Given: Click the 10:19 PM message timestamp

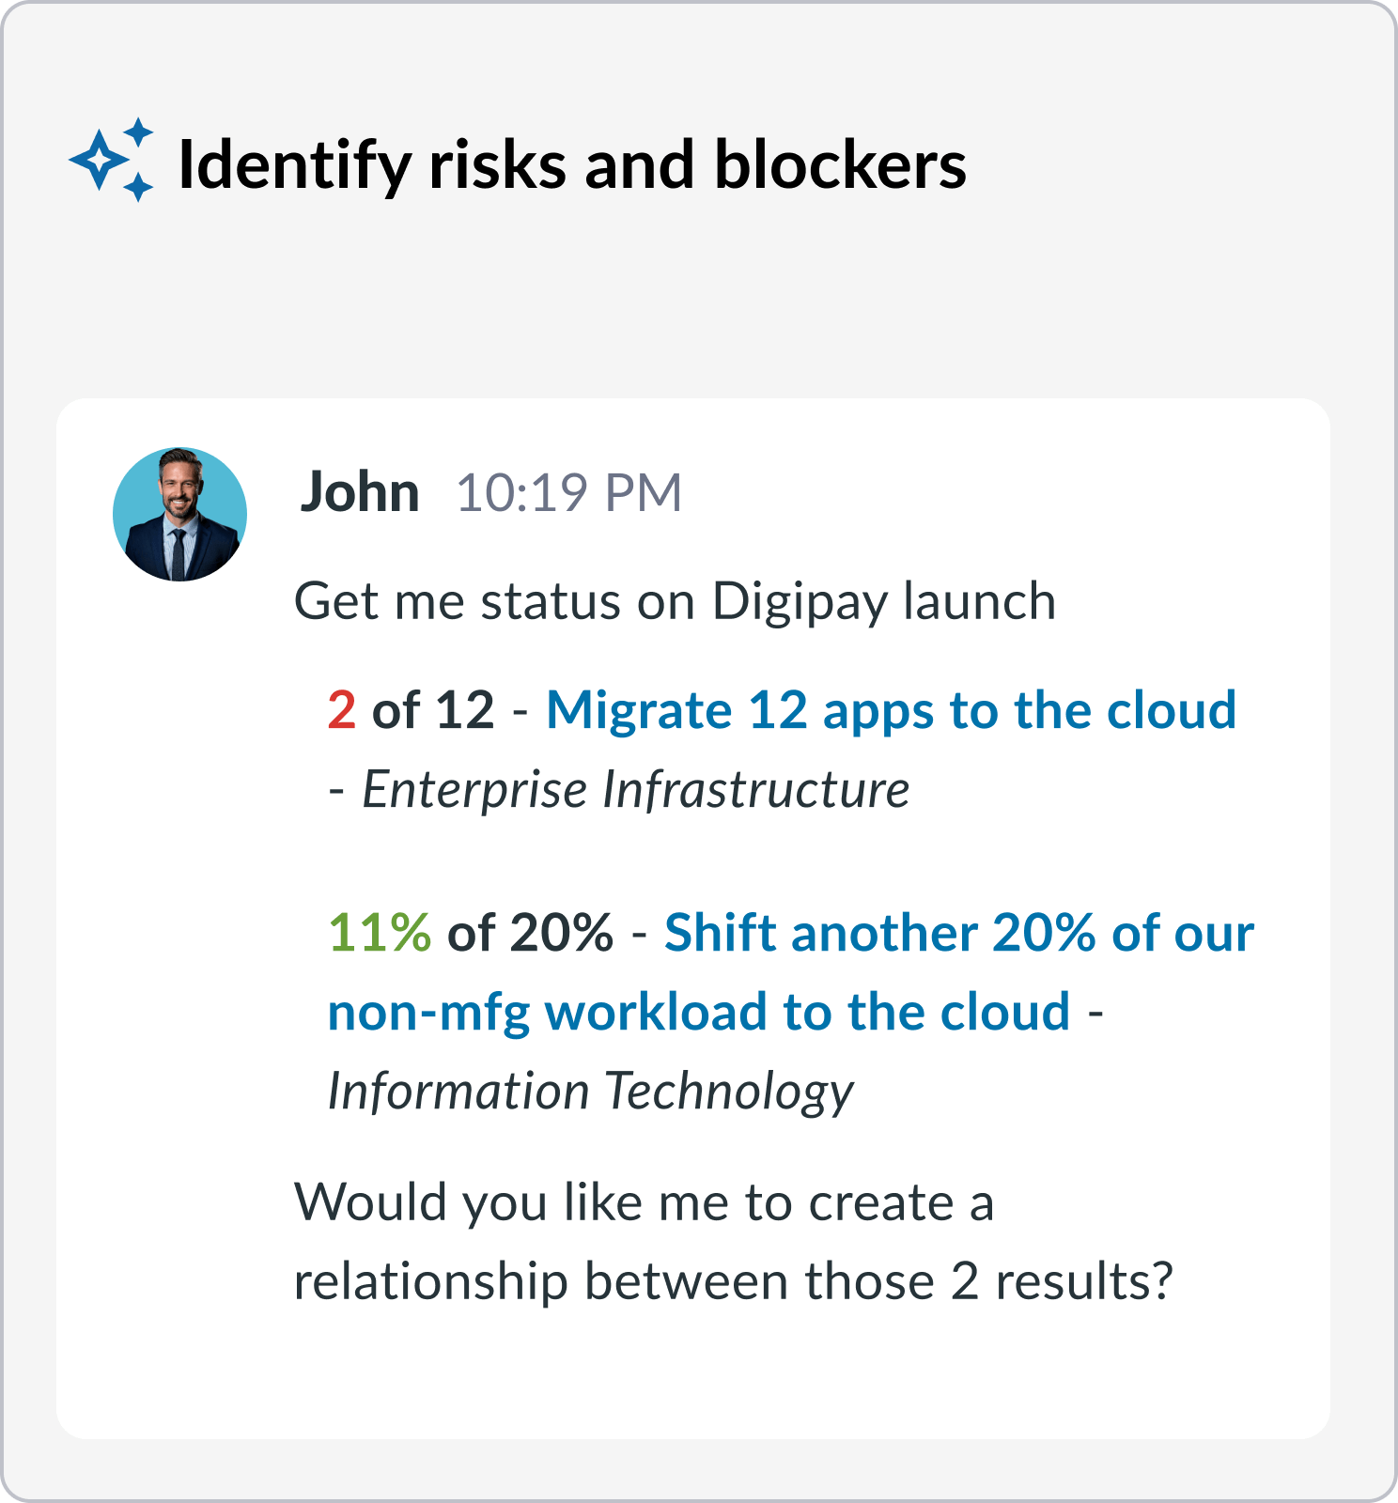Looking at the screenshot, I should tap(568, 492).
